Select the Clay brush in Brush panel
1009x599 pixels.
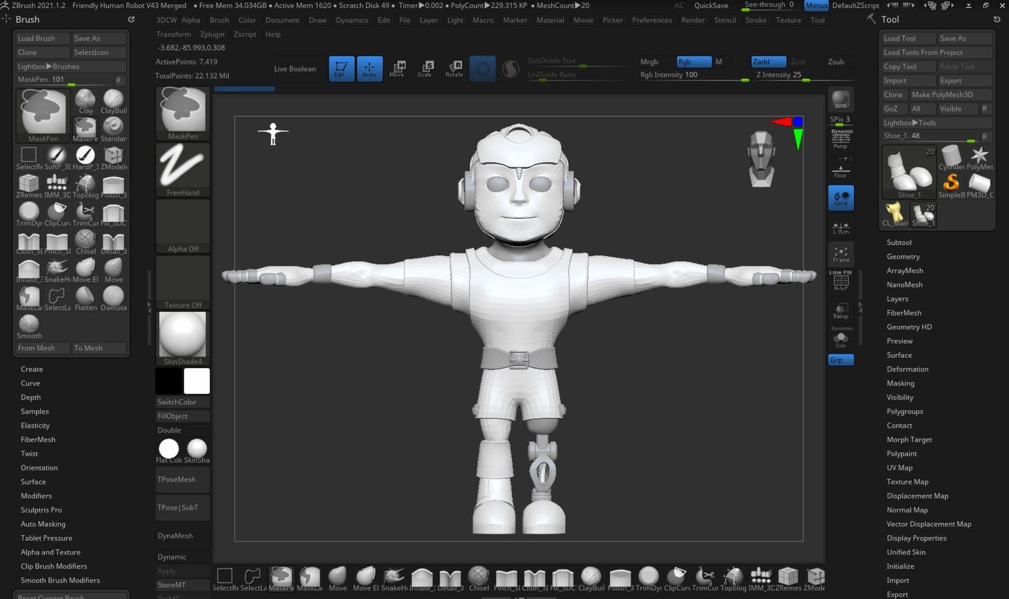coord(86,101)
